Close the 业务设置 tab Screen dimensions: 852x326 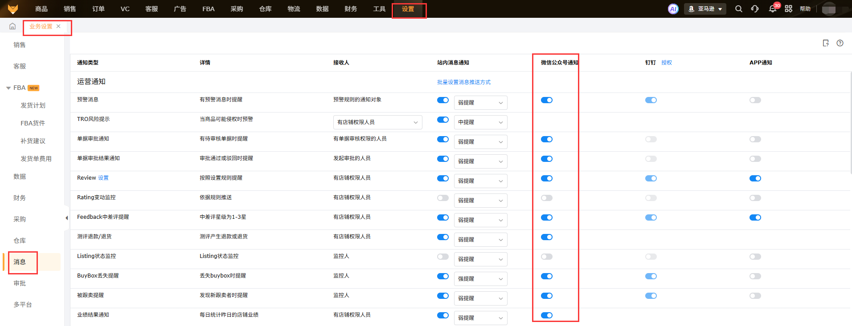click(x=58, y=26)
